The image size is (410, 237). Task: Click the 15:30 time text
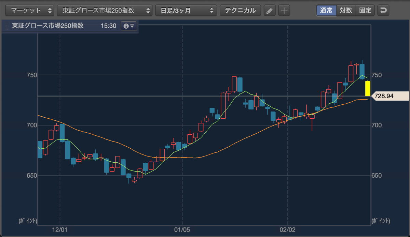pos(109,26)
